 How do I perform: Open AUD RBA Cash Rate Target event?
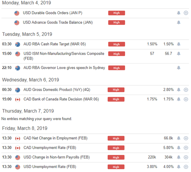[x=54, y=44]
